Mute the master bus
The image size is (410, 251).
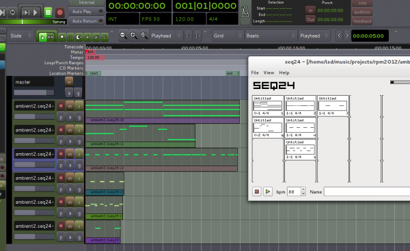pyautogui.click(x=69, y=82)
